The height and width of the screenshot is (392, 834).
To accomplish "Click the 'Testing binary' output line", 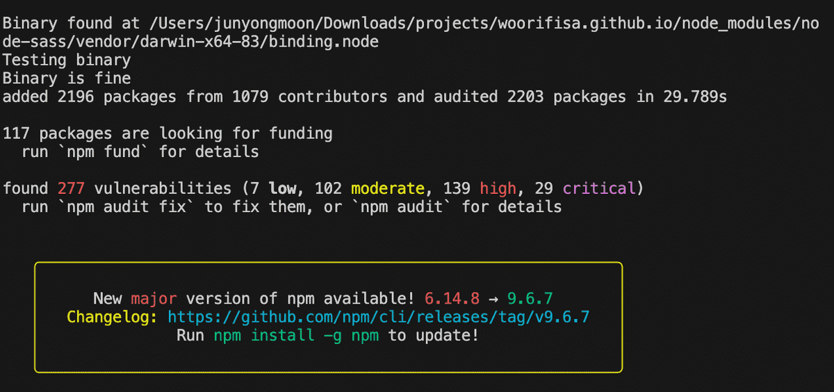I will pos(67,60).
